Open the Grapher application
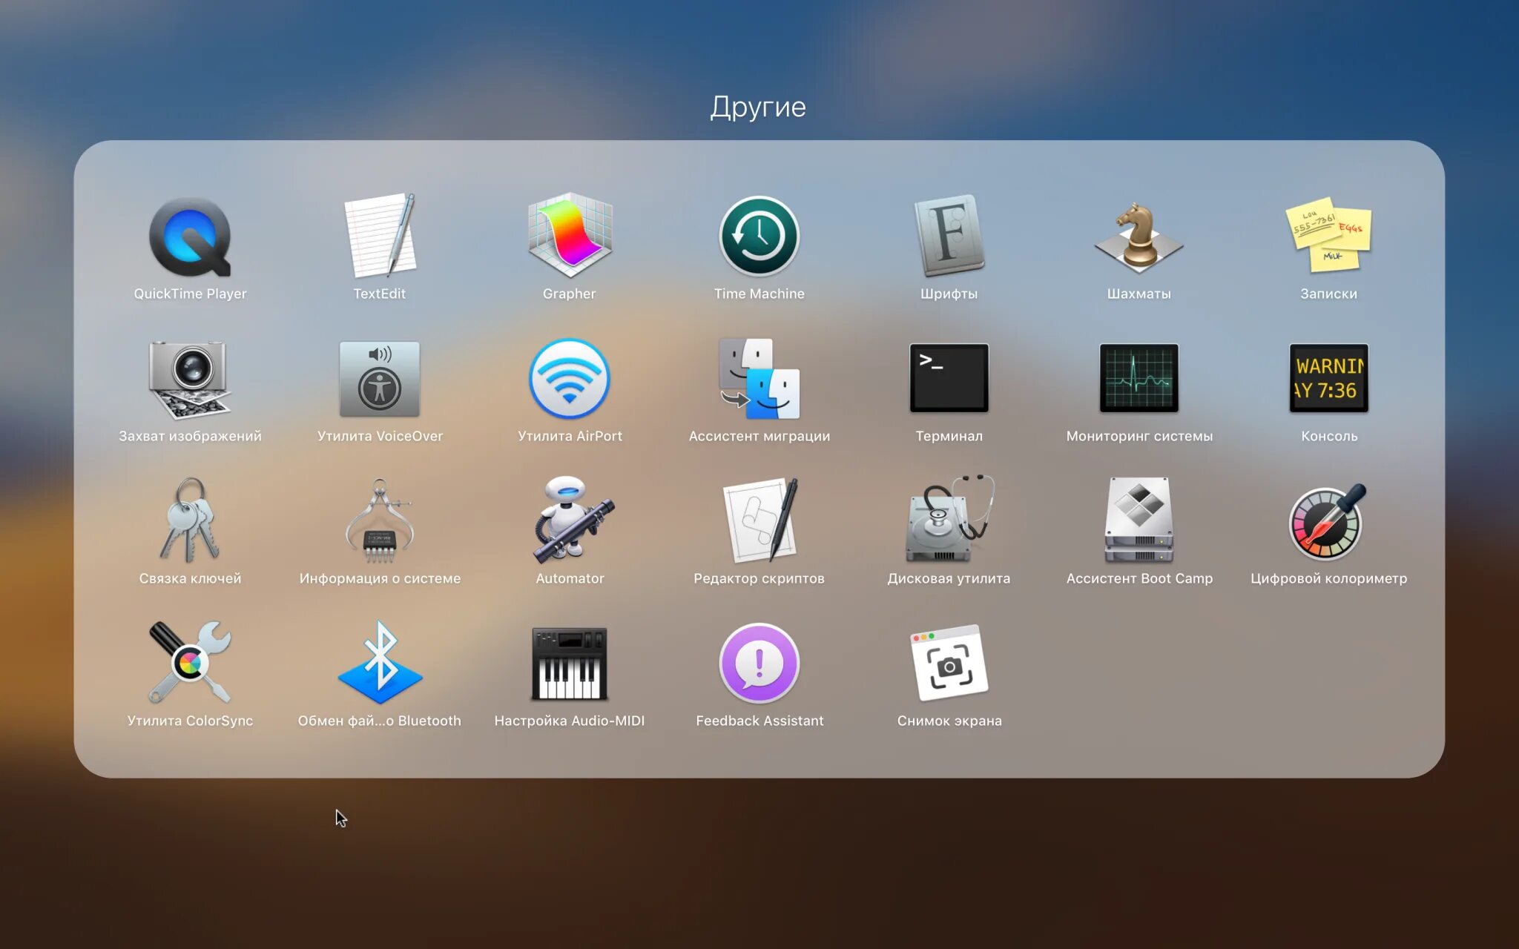Screen dimensions: 1519x949 click(x=570, y=237)
